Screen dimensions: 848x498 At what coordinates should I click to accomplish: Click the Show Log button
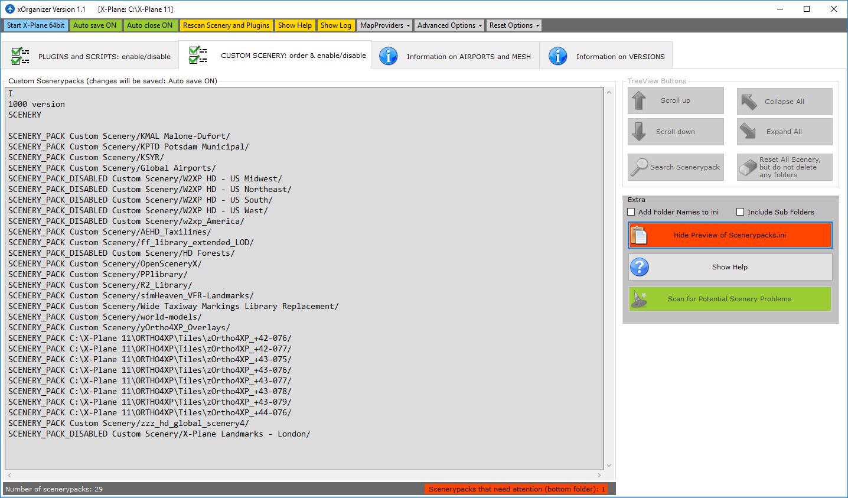(x=336, y=25)
